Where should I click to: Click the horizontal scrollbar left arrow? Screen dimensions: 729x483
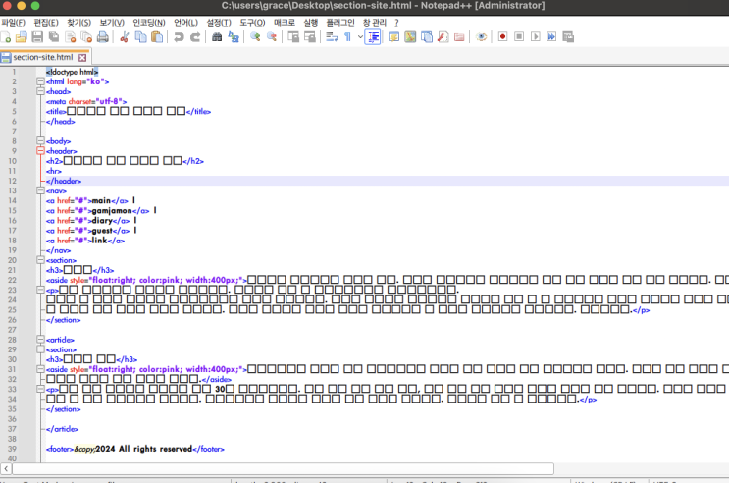[x=6, y=468]
